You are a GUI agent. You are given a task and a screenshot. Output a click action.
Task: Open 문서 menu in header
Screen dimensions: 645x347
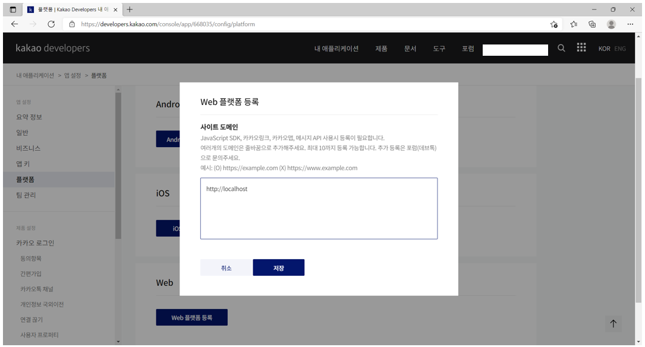tap(410, 49)
